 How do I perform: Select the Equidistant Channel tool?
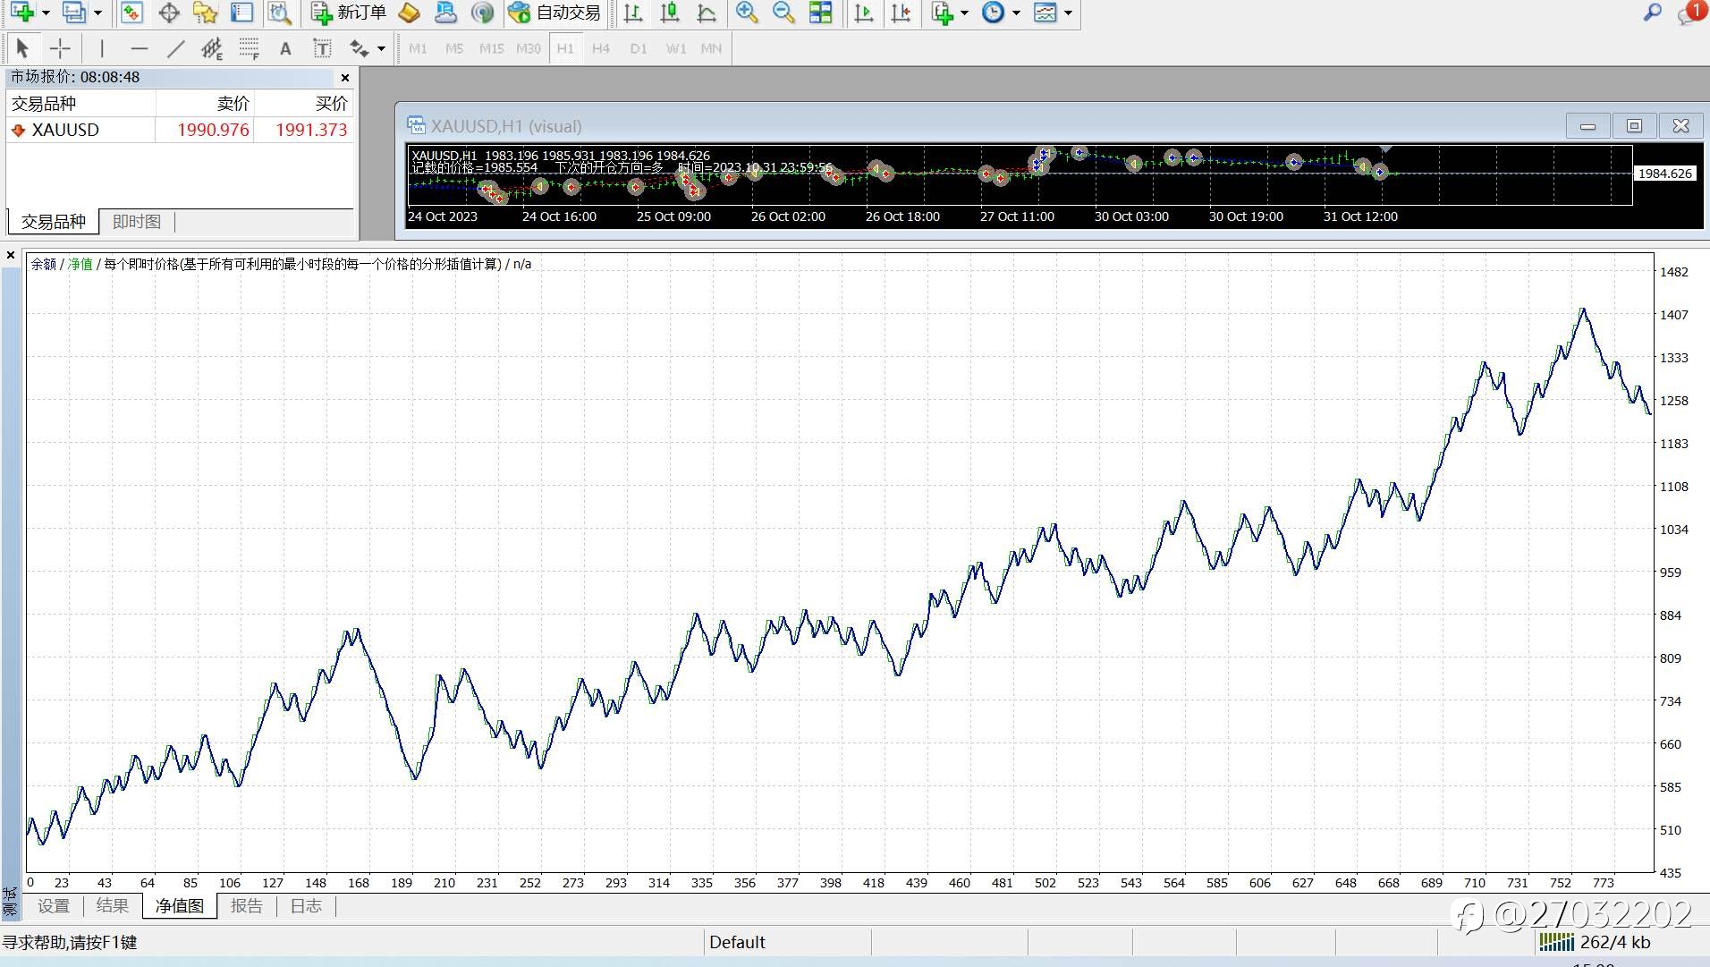click(x=212, y=48)
